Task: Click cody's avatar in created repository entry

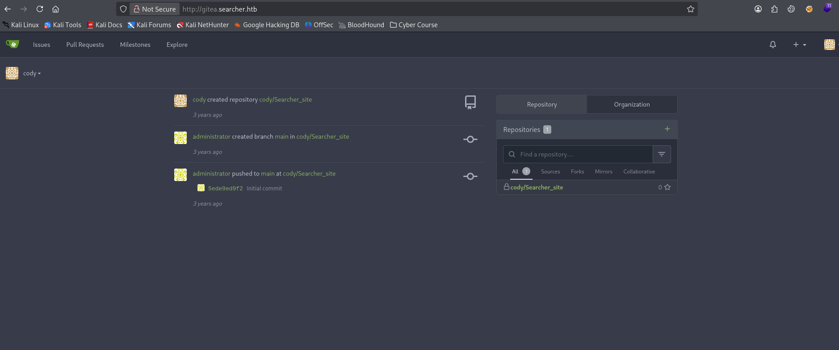Action: click(180, 101)
